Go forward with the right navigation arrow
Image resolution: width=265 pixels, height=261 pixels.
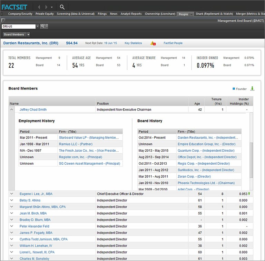[x=46, y=7]
